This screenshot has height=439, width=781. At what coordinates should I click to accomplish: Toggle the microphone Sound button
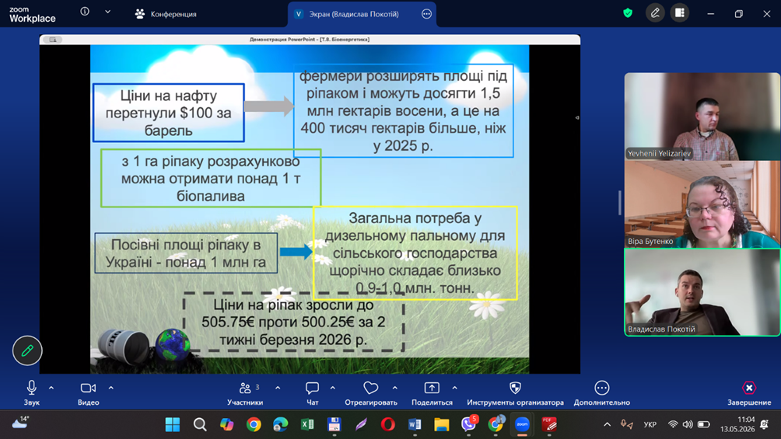click(31, 393)
